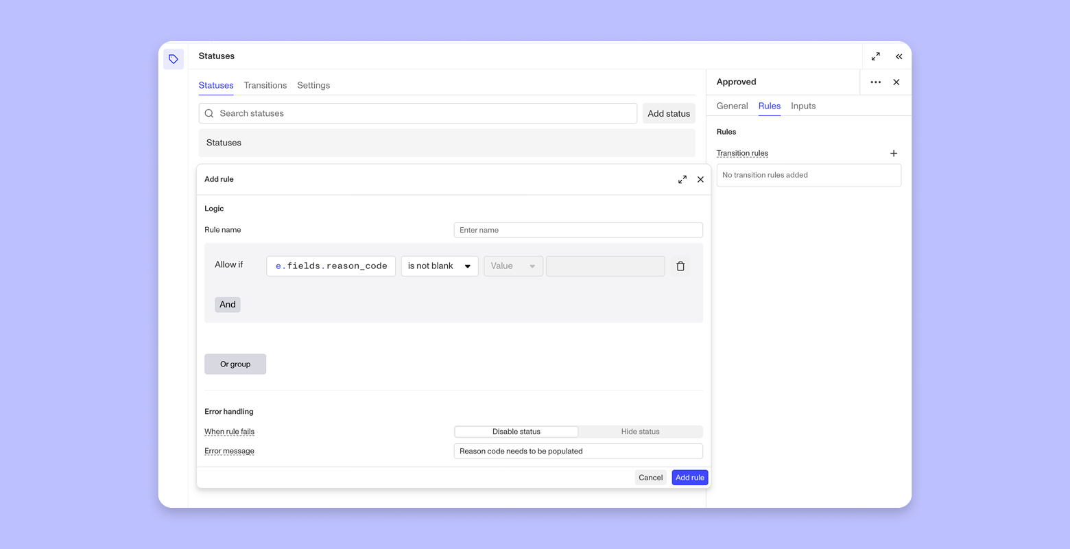Viewport: 1070px width, 549px height.
Task: Select the Disable status option
Action: 516,432
